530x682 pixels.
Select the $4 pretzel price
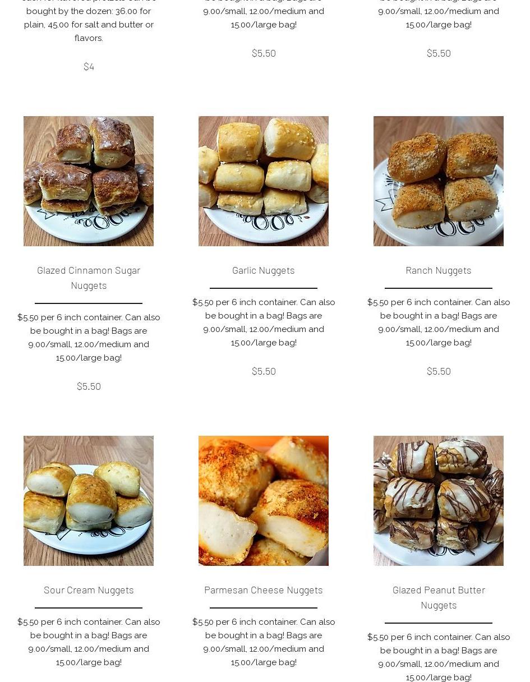click(x=89, y=67)
